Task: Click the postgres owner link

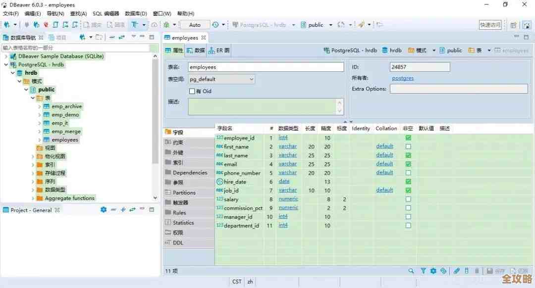Action: (402, 78)
